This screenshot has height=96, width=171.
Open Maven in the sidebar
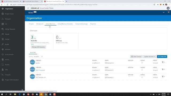point(7,34)
